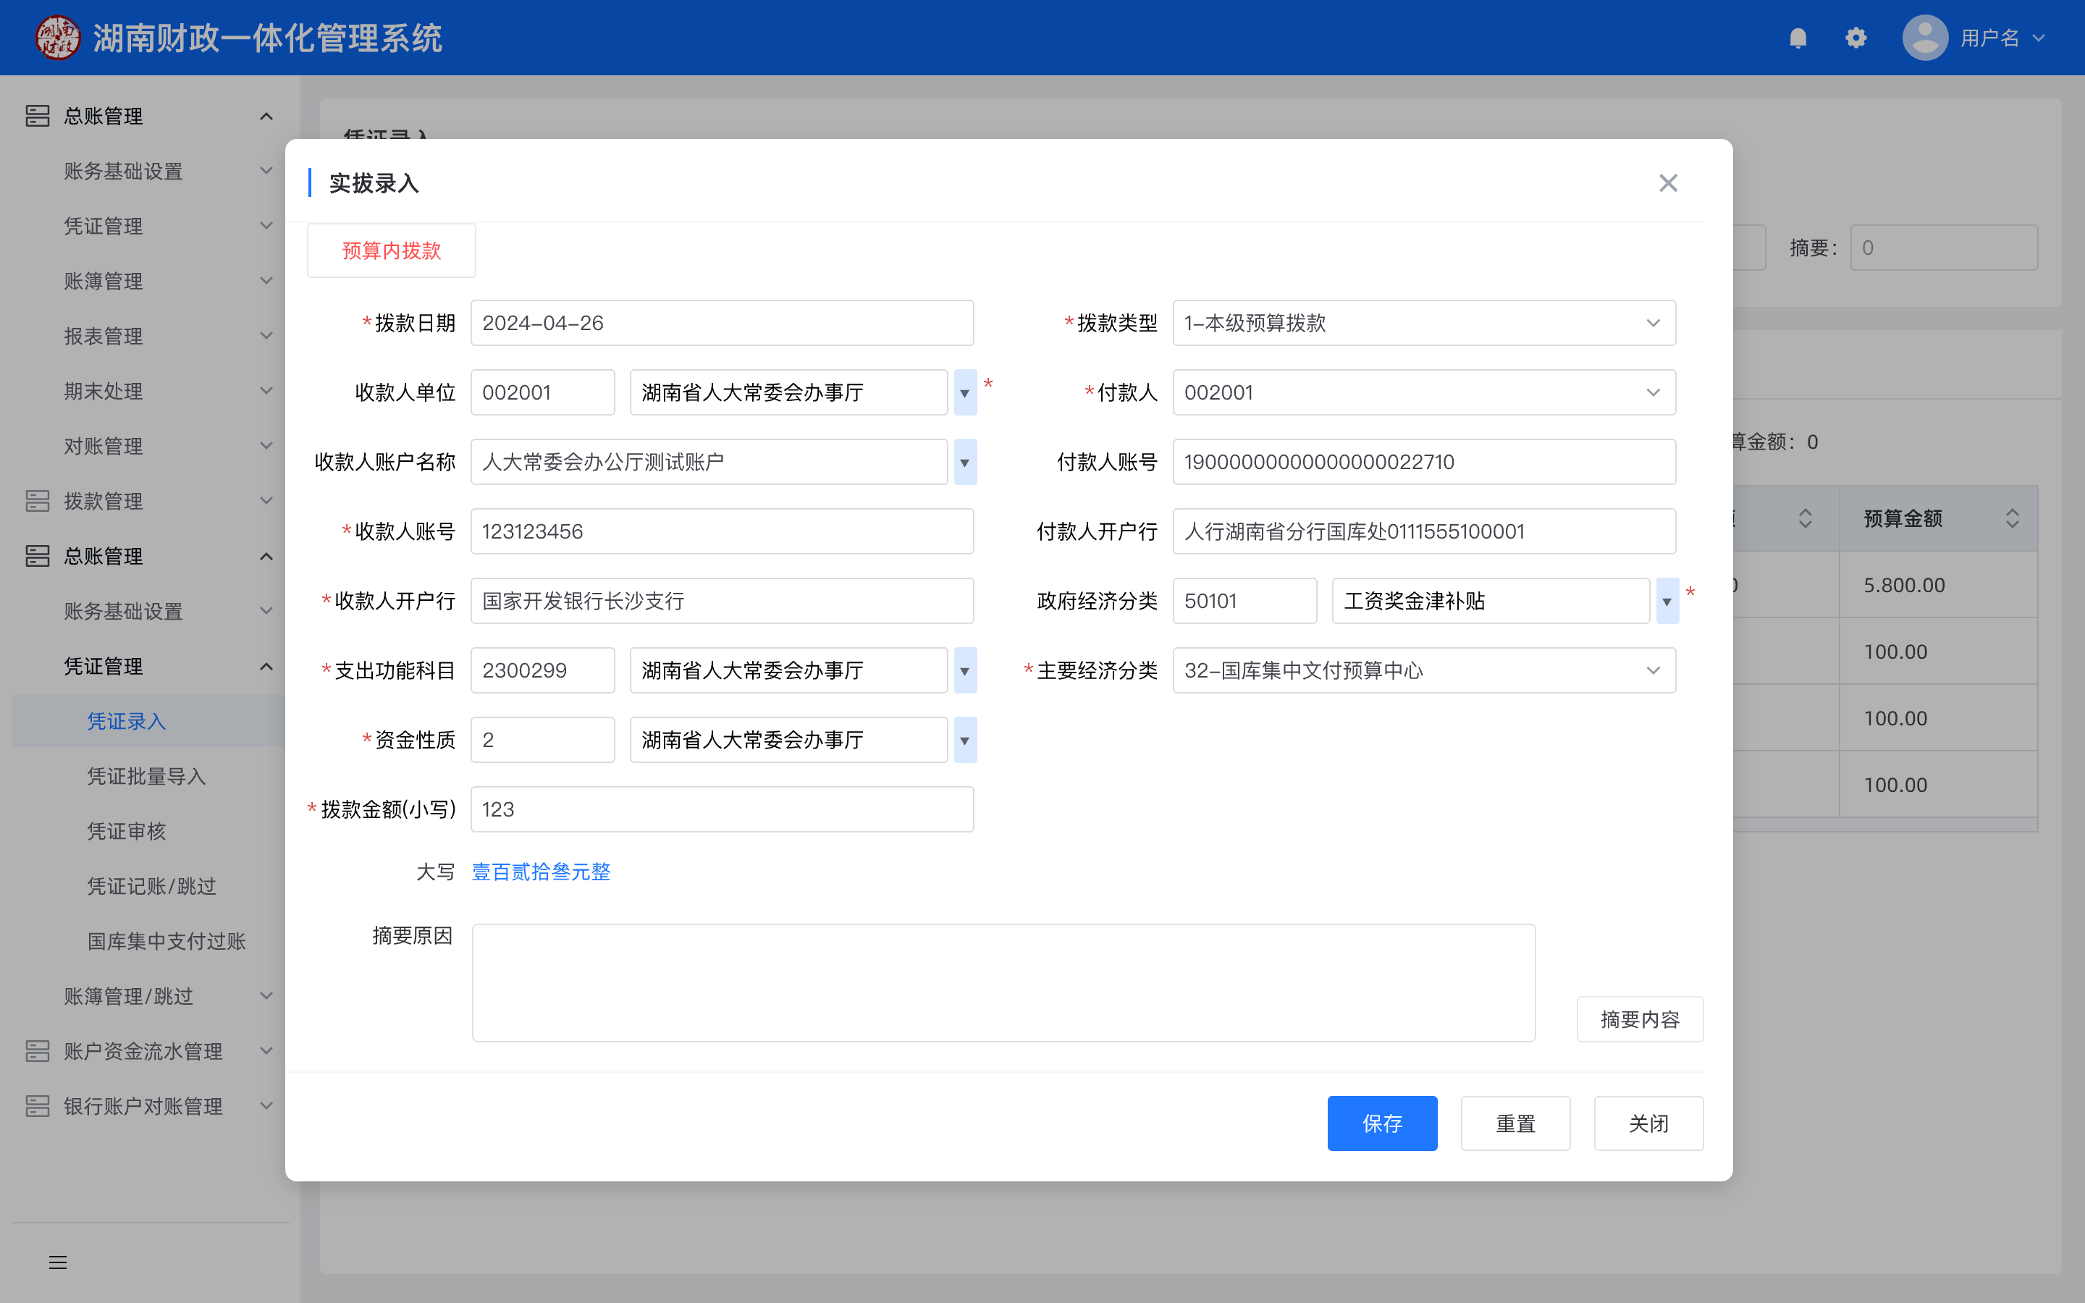Click the 摘要内容 button
Viewport: 2085px width, 1303px height.
pyautogui.click(x=1639, y=1019)
